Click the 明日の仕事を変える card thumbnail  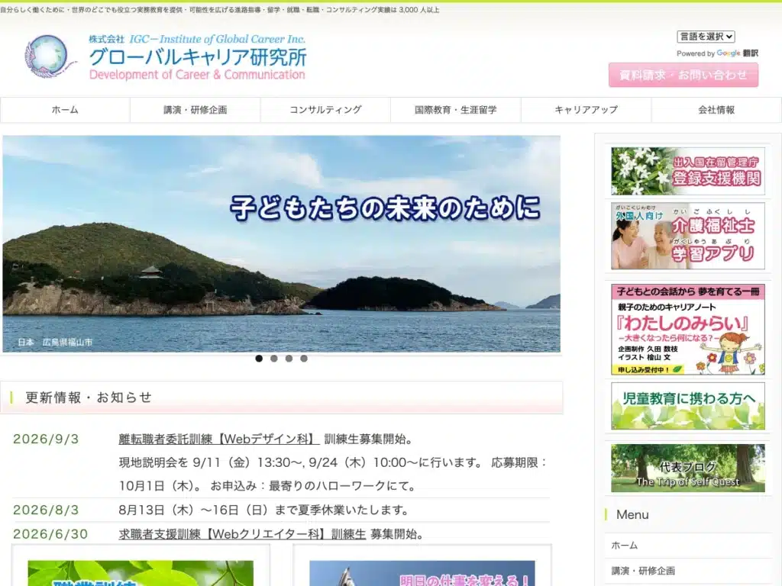pyautogui.click(x=422, y=573)
